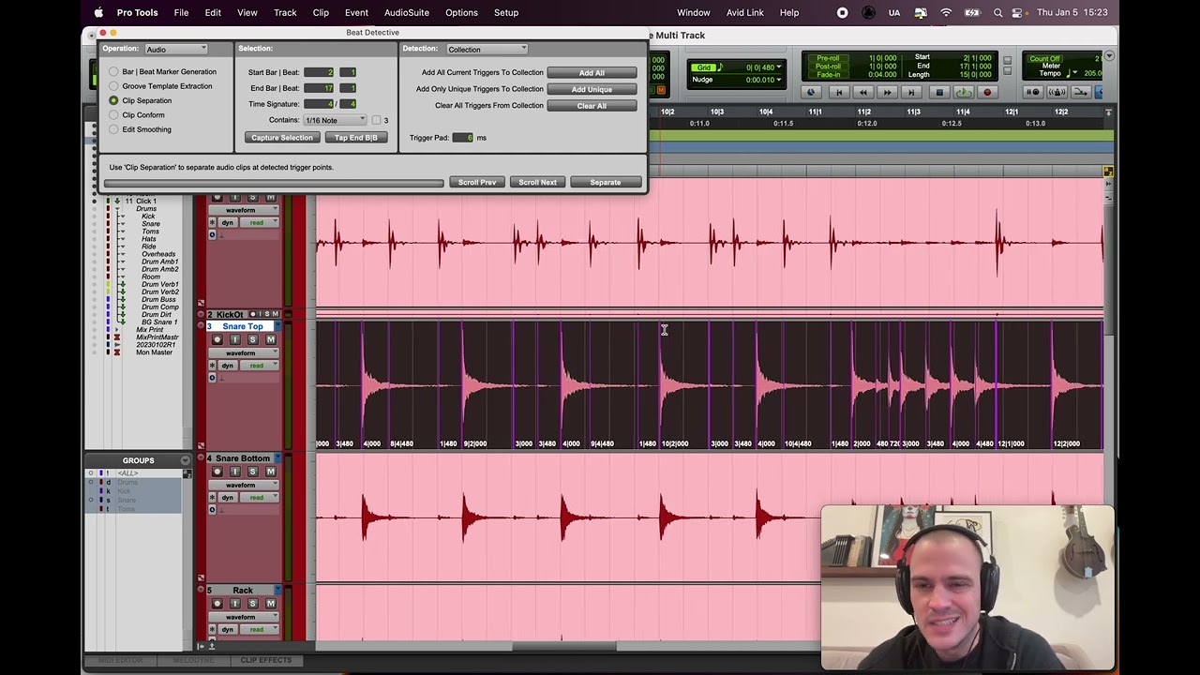Click Snare Top track freeze snowflake icon

(212, 366)
